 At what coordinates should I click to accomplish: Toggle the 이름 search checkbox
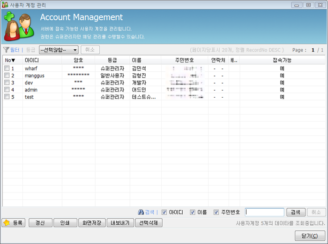[x=193, y=212]
